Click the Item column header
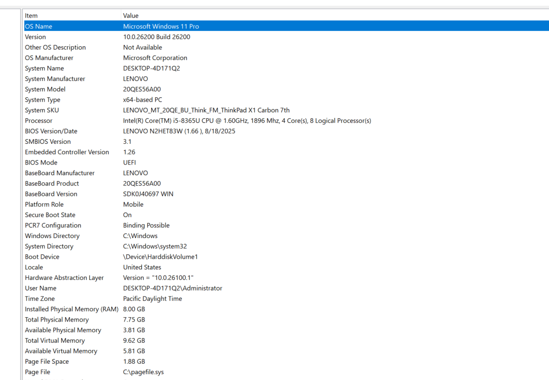The height and width of the screenshot is (380, 549). (x=72, y=16)
